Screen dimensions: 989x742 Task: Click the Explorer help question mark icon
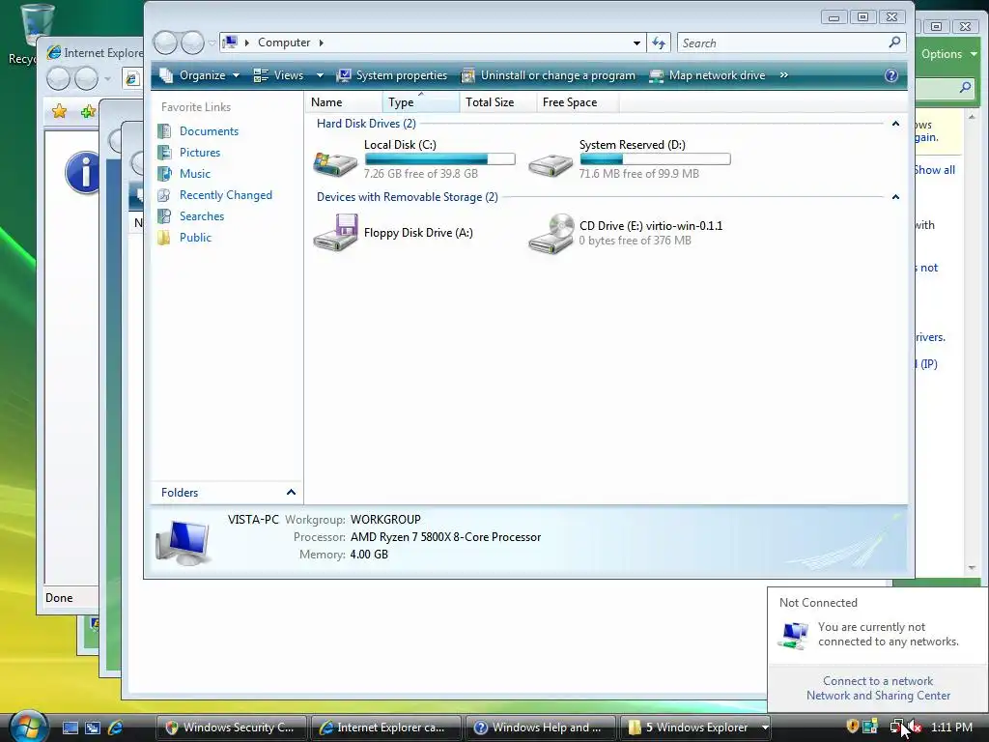click(x=890, y=75)
